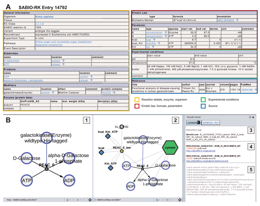260x206 pixels.
Task: Click the formula cell (E*kcat*A)/(Km+A)
Action: pyautogui.click(x=195, y=20)
